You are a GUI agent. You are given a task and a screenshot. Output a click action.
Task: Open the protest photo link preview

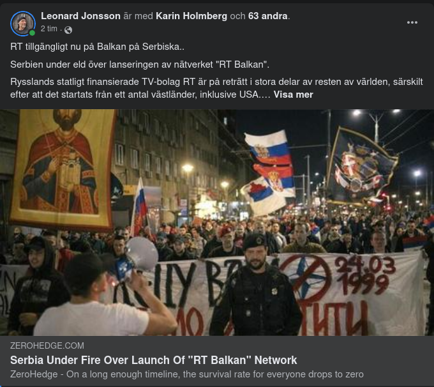pyautogui.click(x=217, y=222)
